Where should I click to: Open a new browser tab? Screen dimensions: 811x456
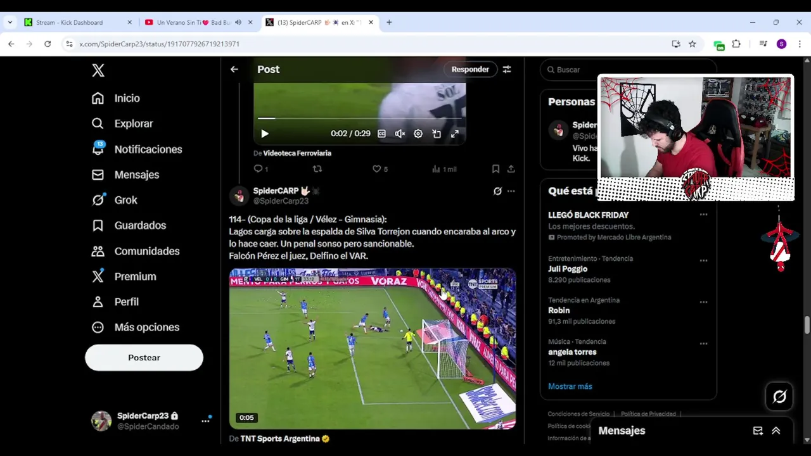(x=389, y=22)
